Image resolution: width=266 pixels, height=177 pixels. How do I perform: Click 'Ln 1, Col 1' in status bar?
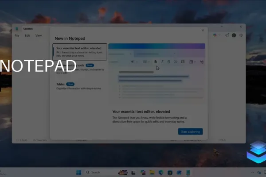[22, 140]
